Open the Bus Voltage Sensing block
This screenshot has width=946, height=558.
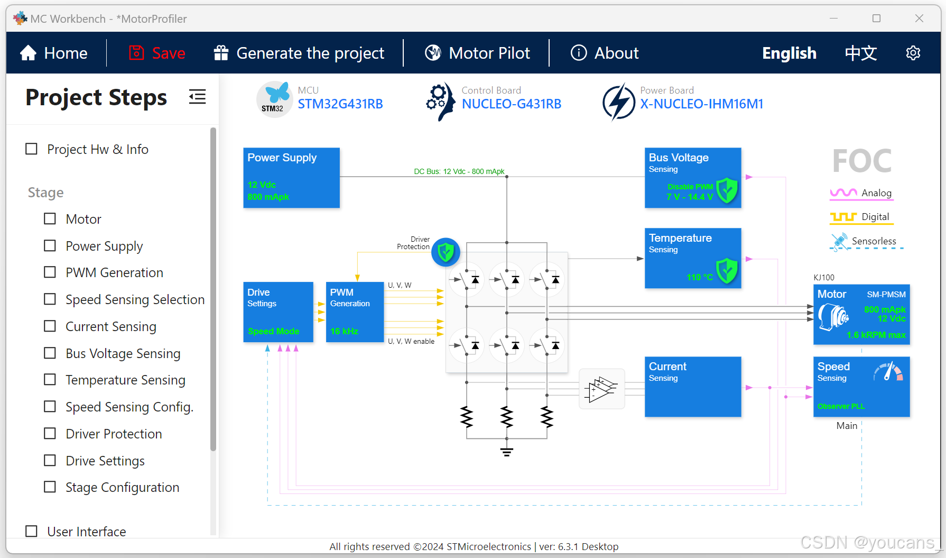[x=693, y=178]
